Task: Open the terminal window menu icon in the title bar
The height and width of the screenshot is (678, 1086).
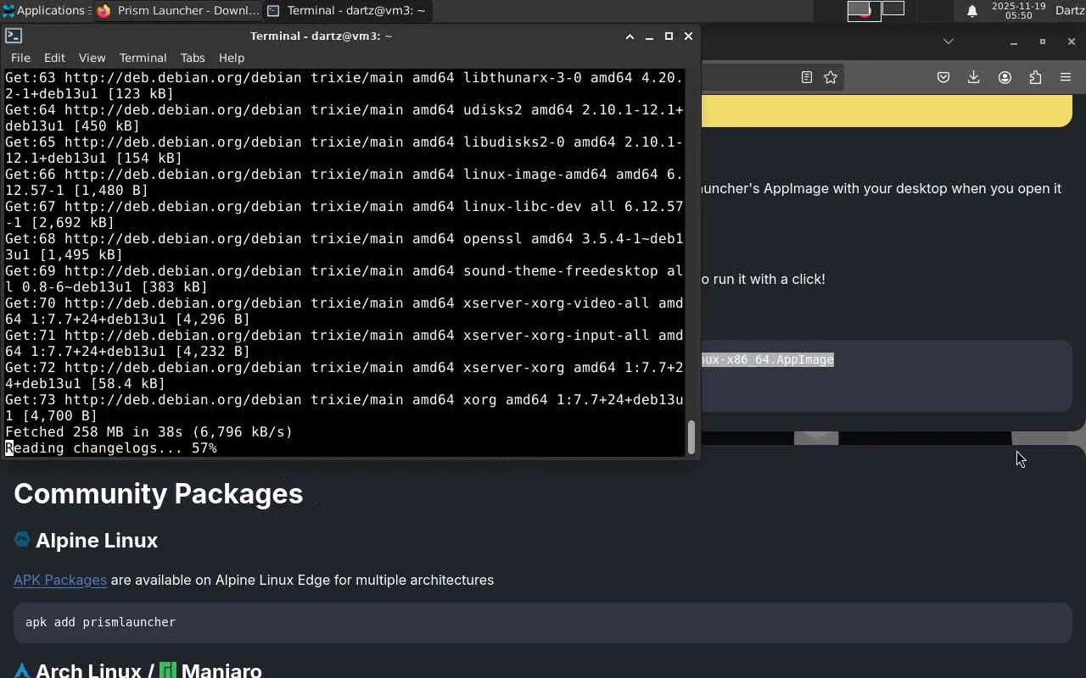Action: coord(14,36)
